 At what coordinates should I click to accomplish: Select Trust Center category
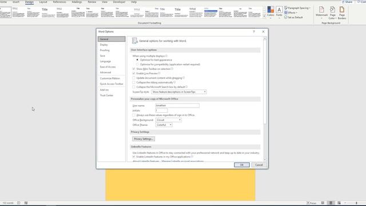[112, 96]
